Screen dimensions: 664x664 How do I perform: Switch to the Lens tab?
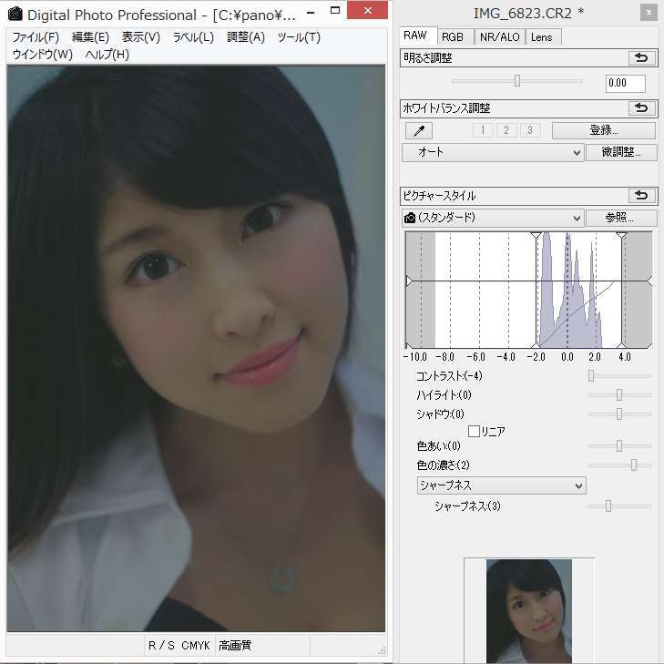click(x=542, y=37)
